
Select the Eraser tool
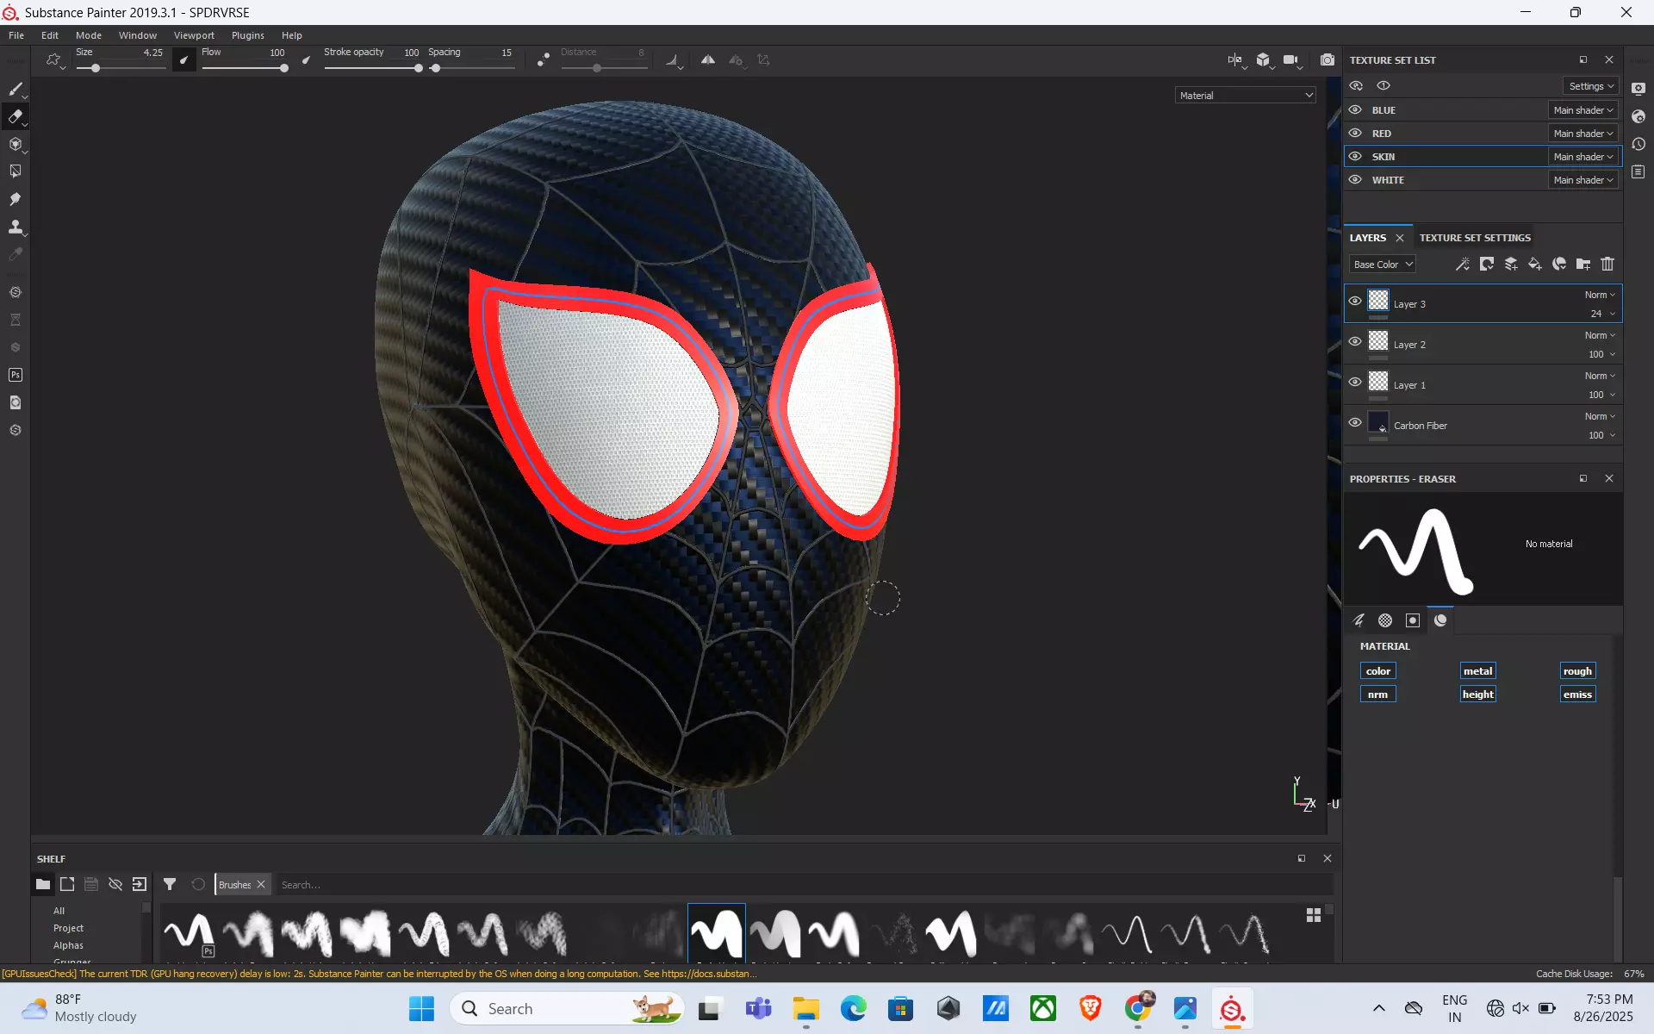coord(16,116)
